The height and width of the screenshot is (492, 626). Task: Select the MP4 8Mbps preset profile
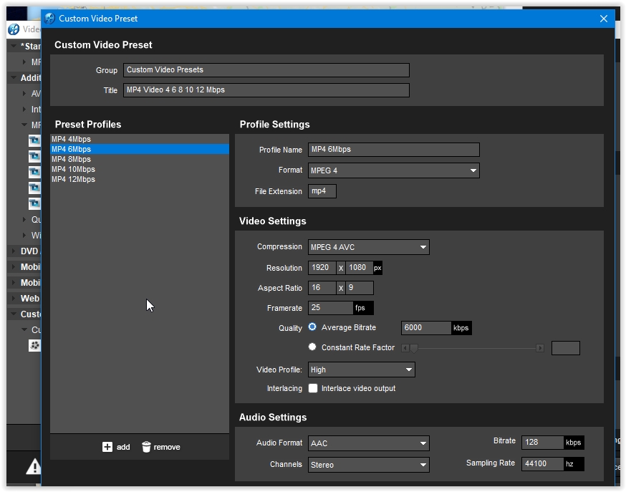(72, 159)
